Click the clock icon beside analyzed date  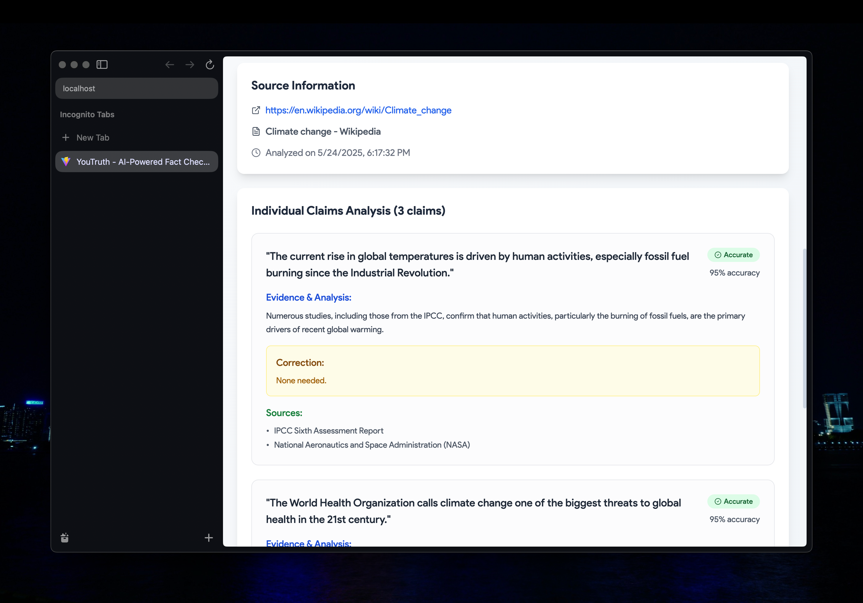tap(256, 153)
